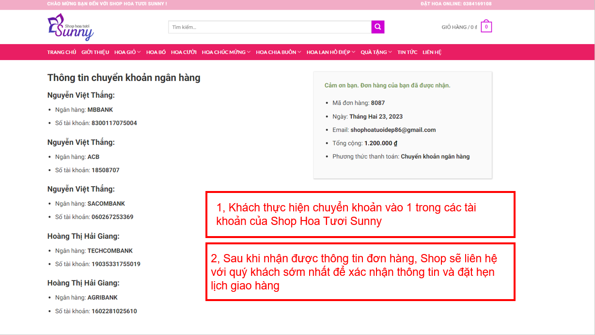Select the MBBANK bank name
Image resolution: width=595 pixels, height=335 pixels.
point(100,110)
